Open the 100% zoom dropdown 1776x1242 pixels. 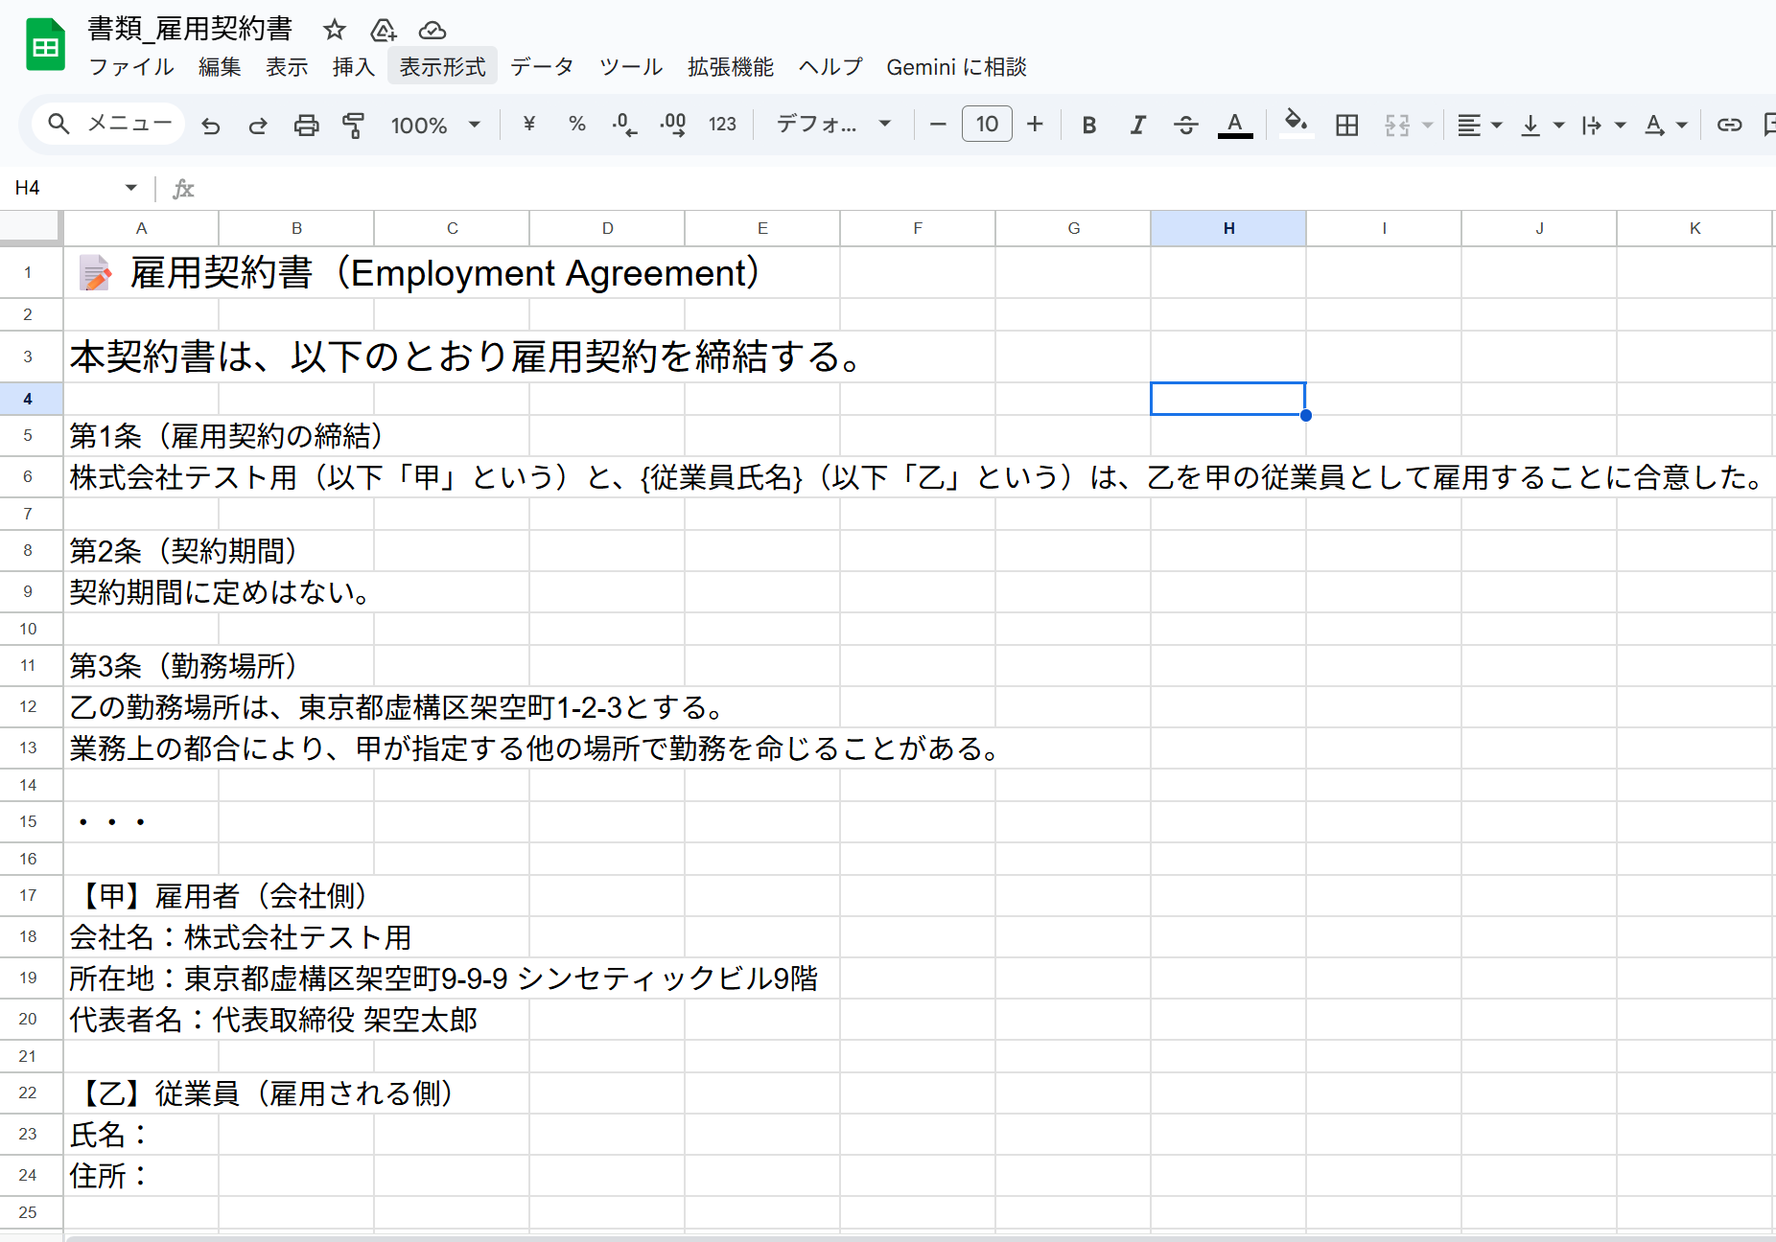(x=434, y=126)
